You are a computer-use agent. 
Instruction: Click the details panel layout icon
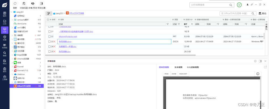click(260, 61)
